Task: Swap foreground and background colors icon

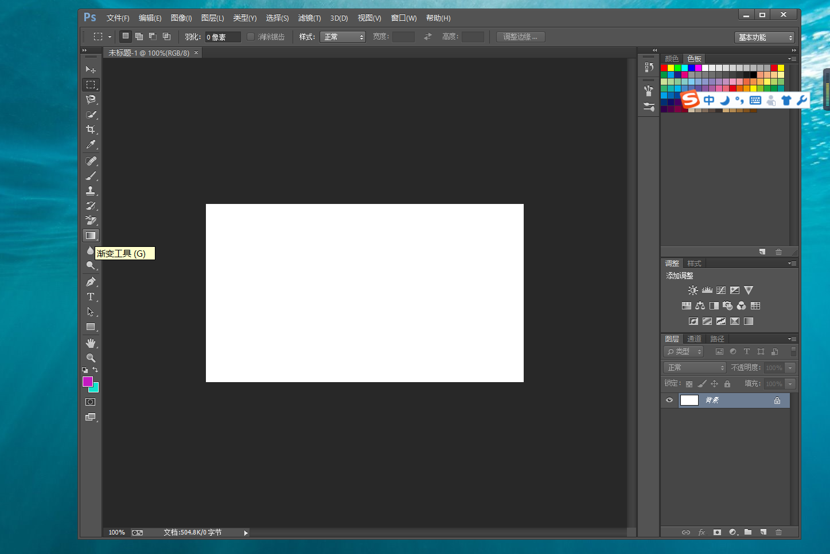Action: pos(95,370)
